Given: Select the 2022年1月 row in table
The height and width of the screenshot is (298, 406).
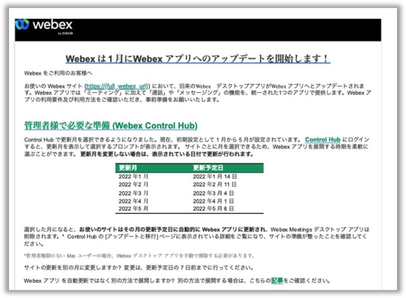Looking at the screenshot, I should pyautogui.click(x=133, y=176).
